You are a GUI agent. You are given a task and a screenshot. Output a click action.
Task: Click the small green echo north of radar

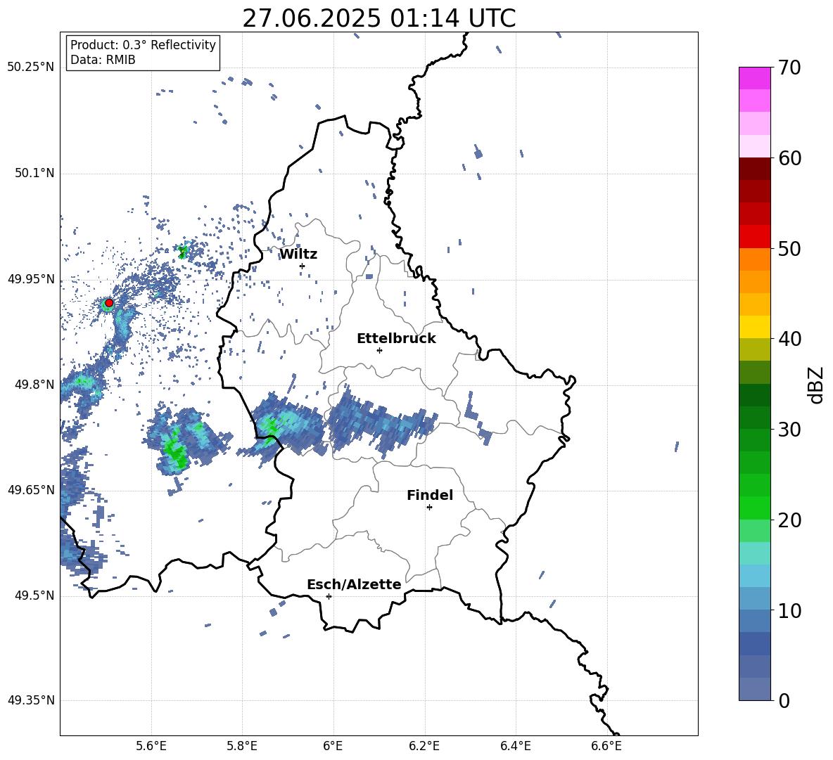(184, 252)
